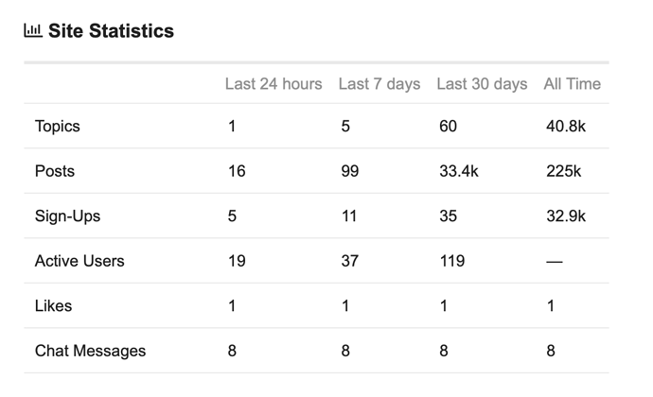Click the dash in Active Users row
Image resolution: width=653 pixels, height=397 pixels.
click(555, 261)
